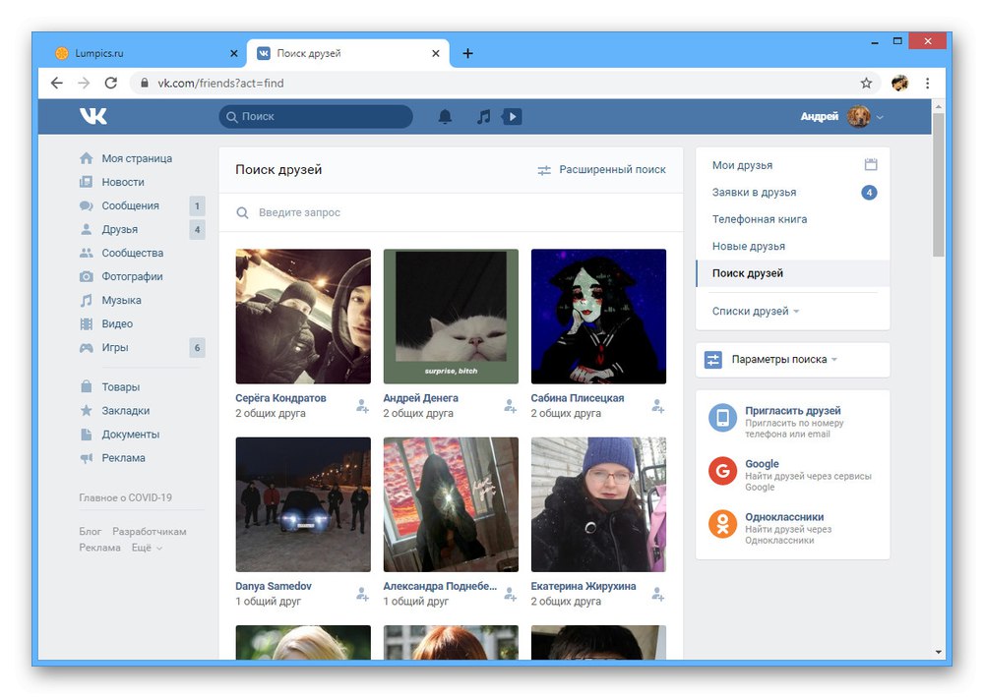This screenshot has width=984, height=698.
Task: Go back with the browser arrow
Action: point(56,83)
